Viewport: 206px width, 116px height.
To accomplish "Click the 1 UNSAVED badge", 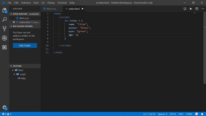I will click(x=34, y=14).
